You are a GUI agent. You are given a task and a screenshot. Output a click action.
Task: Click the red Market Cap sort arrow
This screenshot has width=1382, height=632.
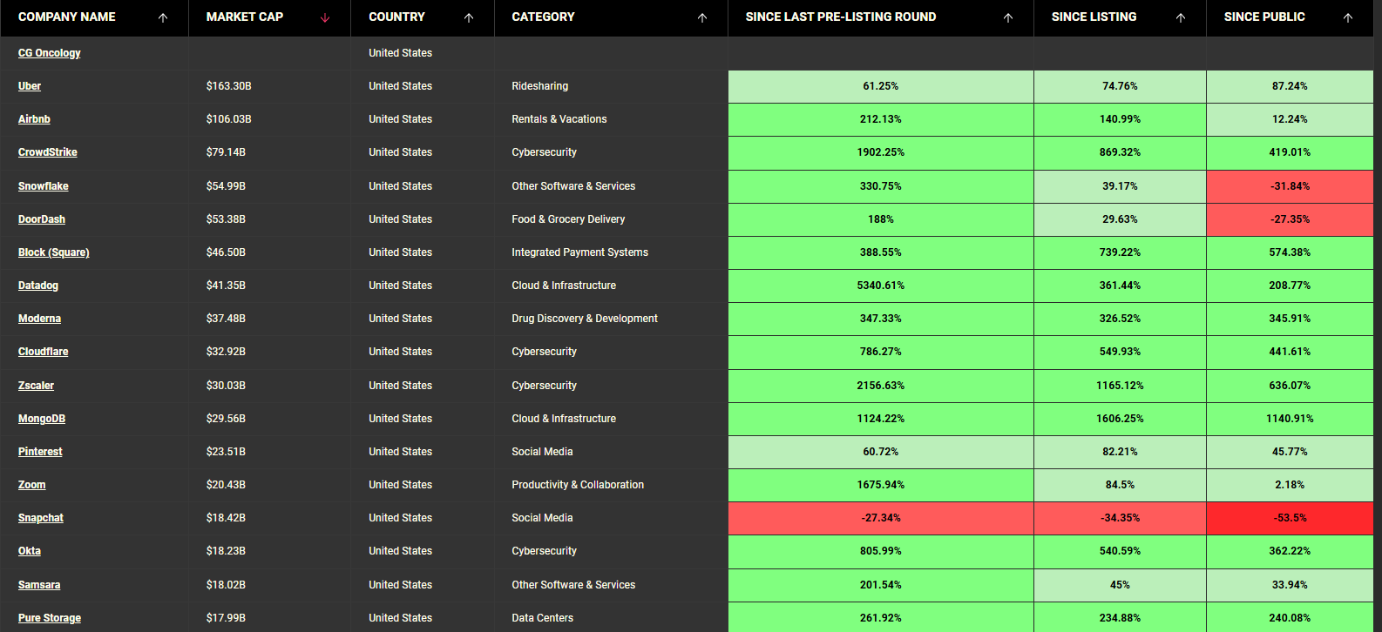(325, 17)
